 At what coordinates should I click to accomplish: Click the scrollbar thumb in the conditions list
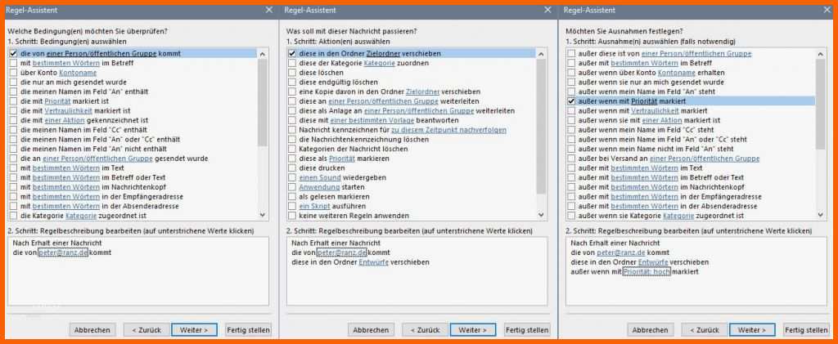263,102
